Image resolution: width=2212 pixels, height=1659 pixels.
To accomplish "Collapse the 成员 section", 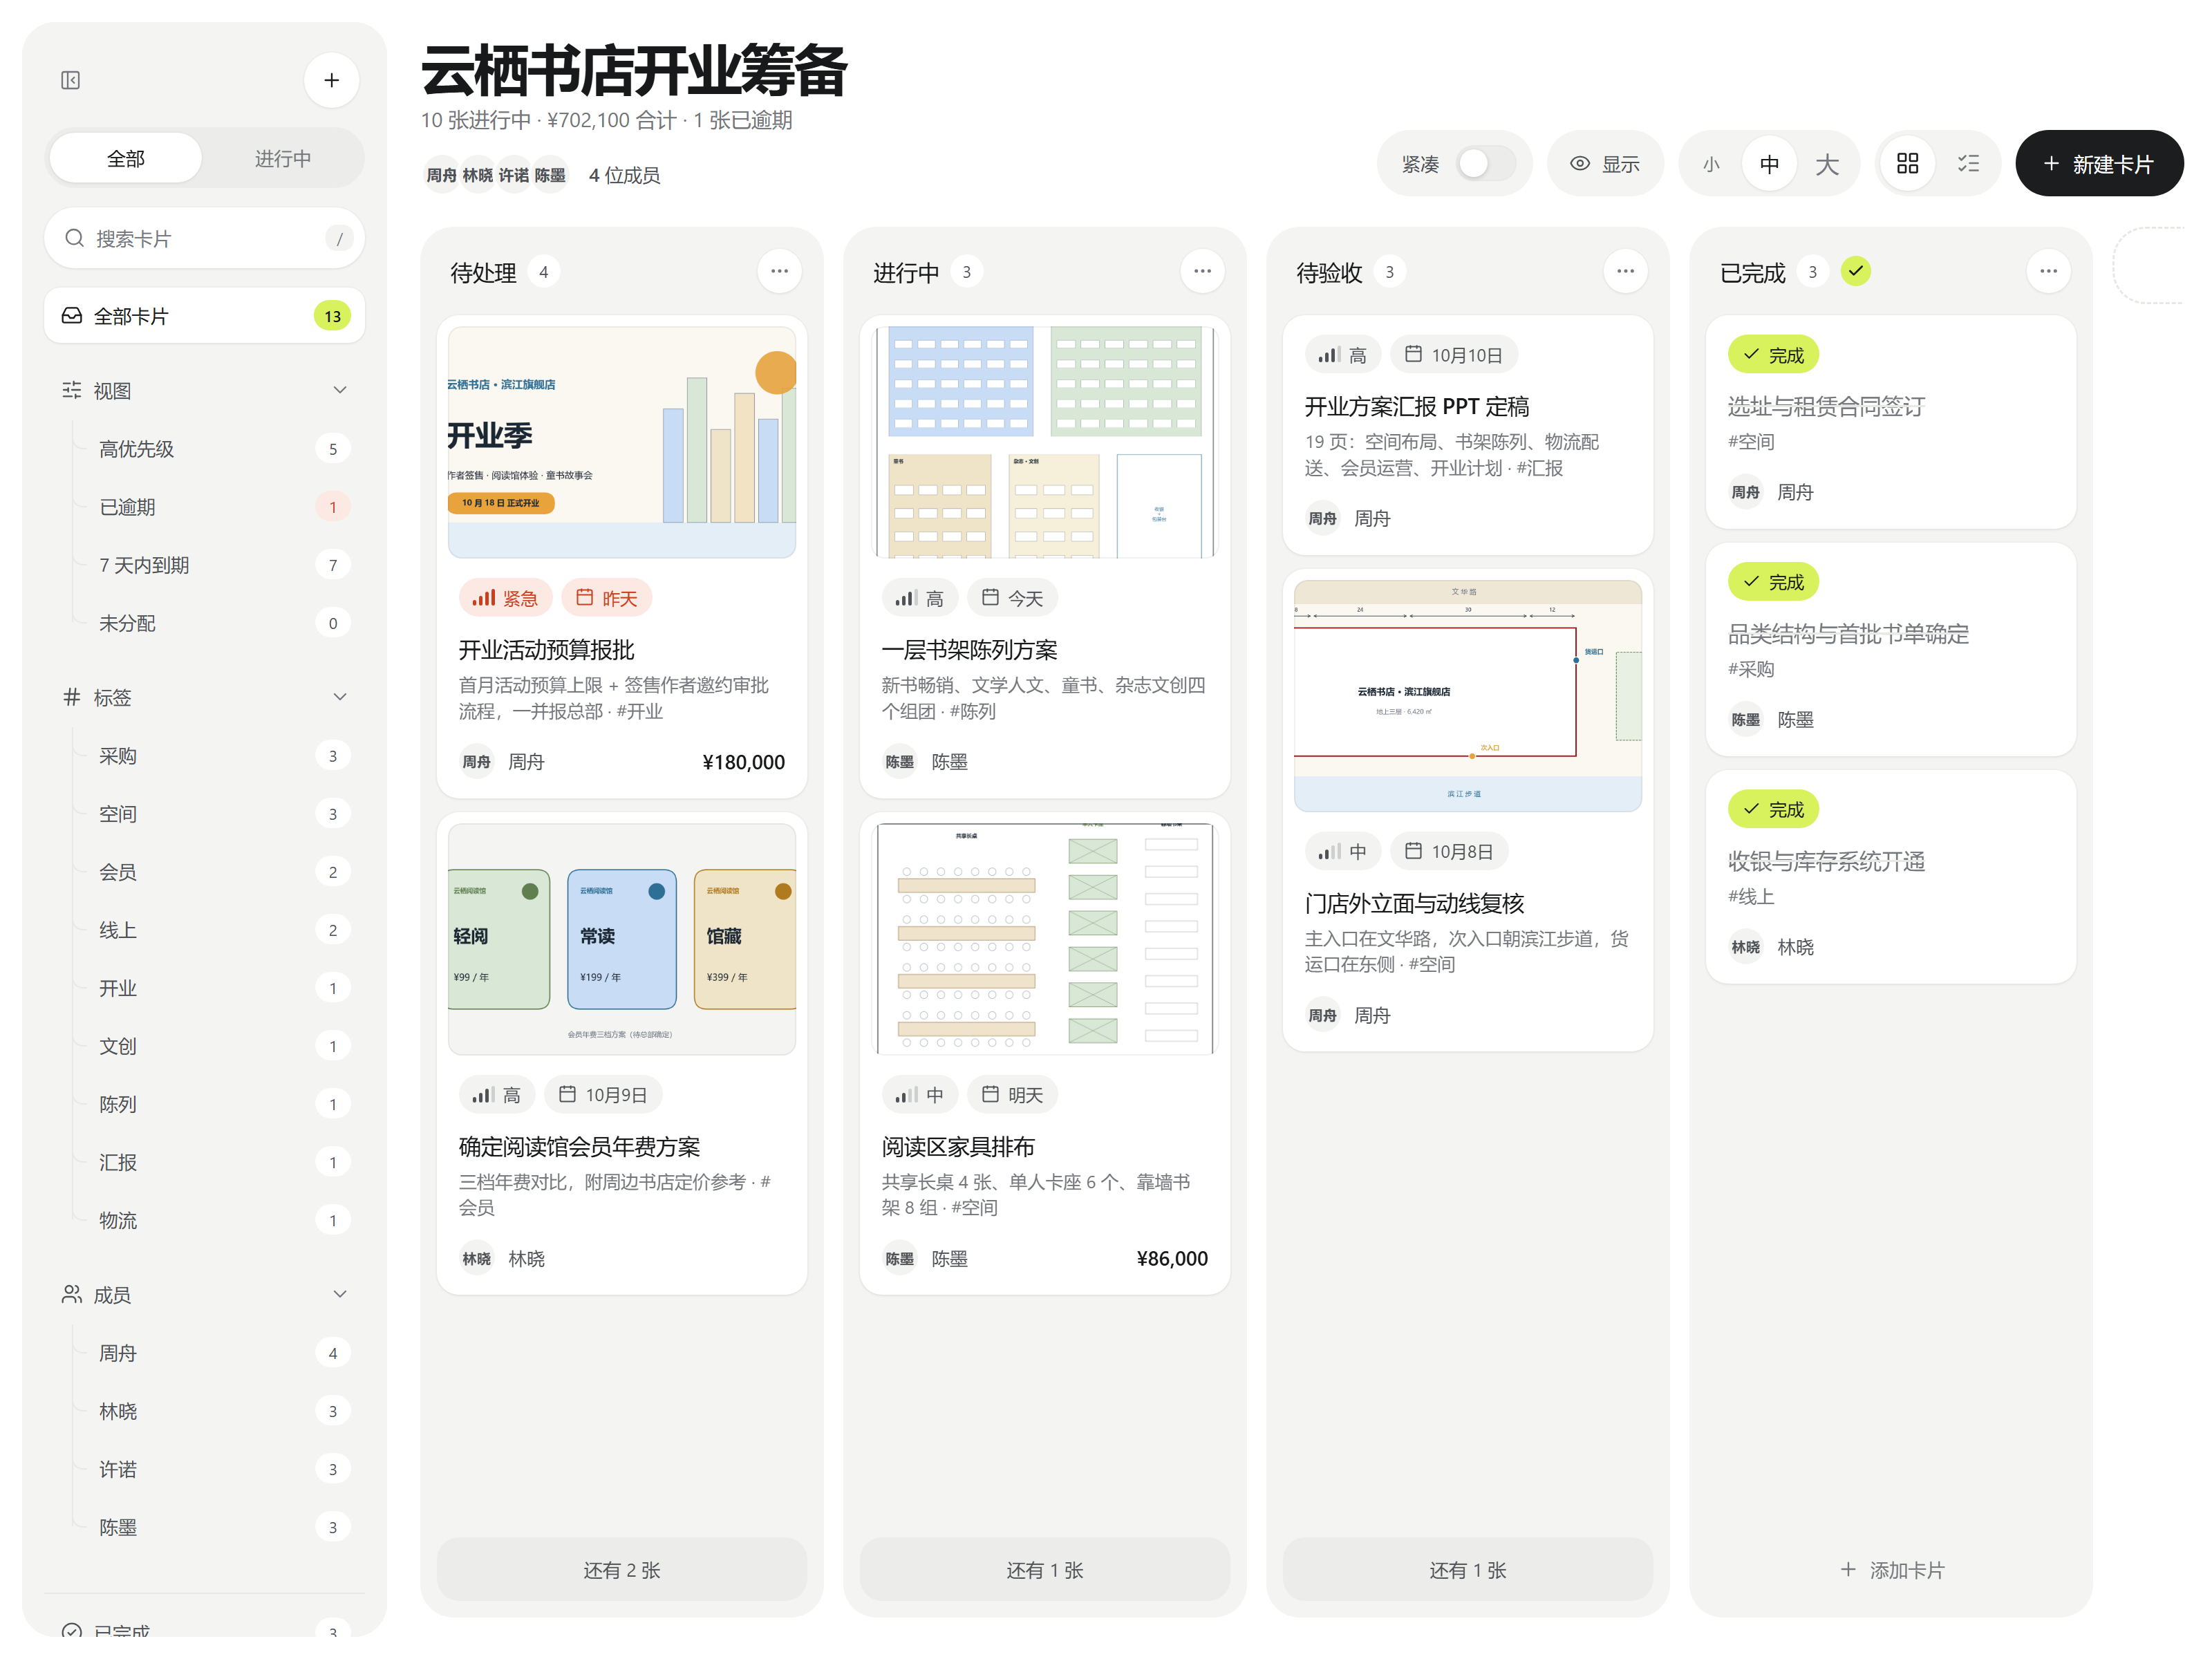I will pos(340,1294).
